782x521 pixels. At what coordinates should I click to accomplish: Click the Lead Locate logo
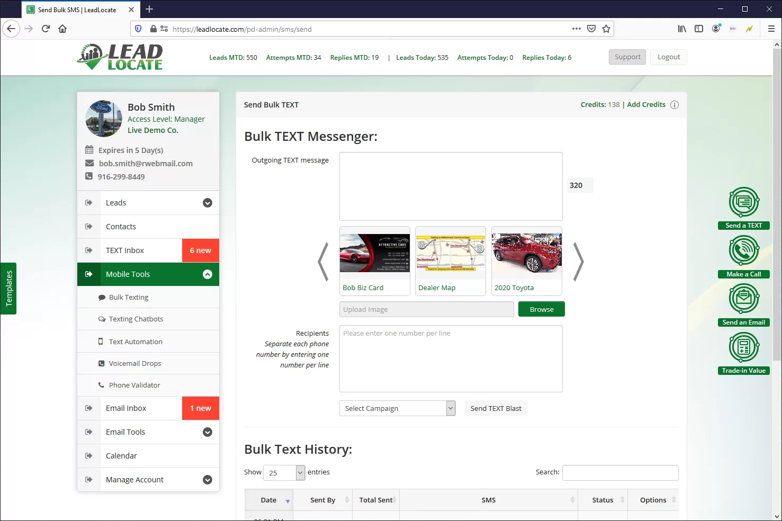click(x=120, y=57)
